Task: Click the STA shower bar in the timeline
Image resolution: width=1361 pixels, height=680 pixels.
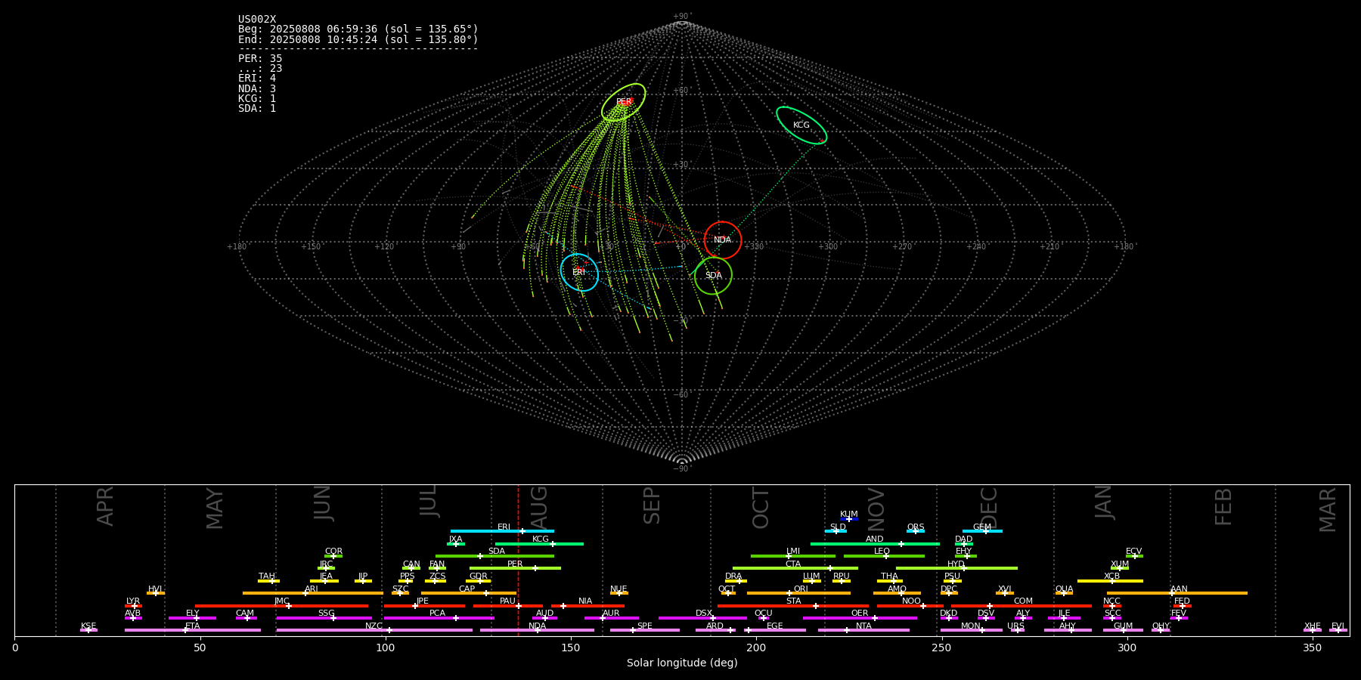Action: point(793,606)
